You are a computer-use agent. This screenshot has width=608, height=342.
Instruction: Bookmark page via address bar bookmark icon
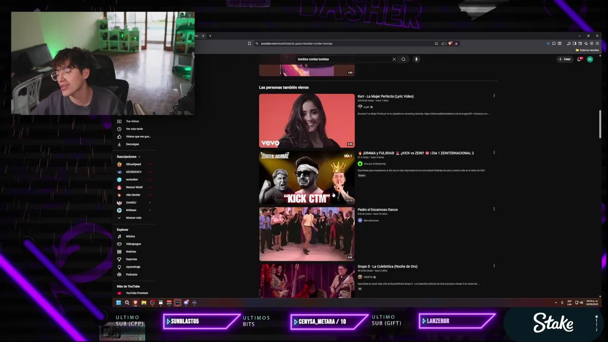pyautogui.click(x=249, y=44)
